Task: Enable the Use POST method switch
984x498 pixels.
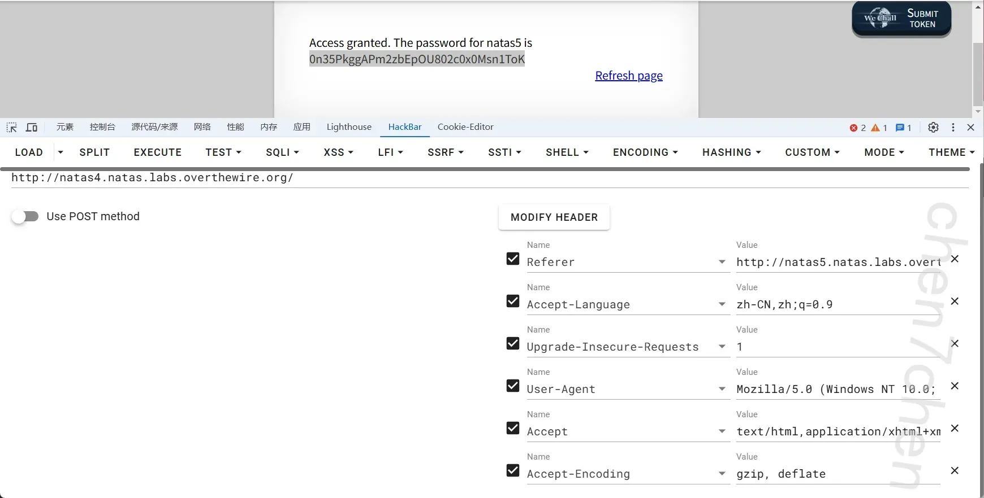Action: [25, 217]
